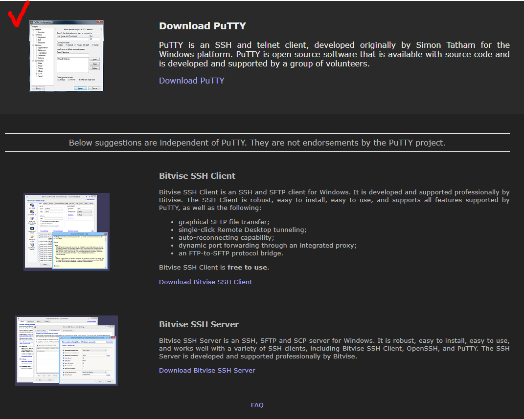
Task: Open the Download PuTTY link
Action: [191, 81]
